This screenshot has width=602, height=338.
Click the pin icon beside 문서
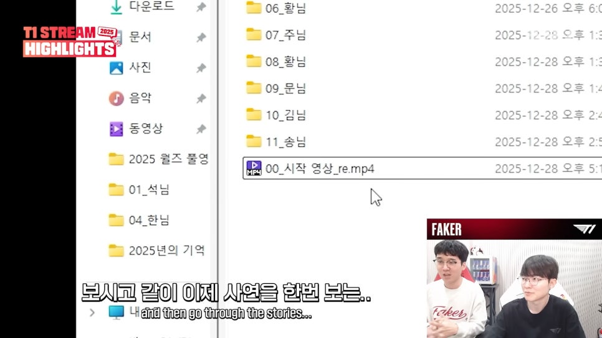(x=201, y=37)
